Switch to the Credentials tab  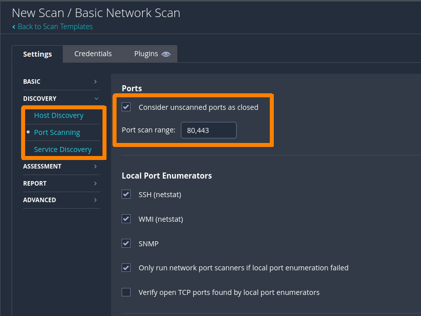93,54
